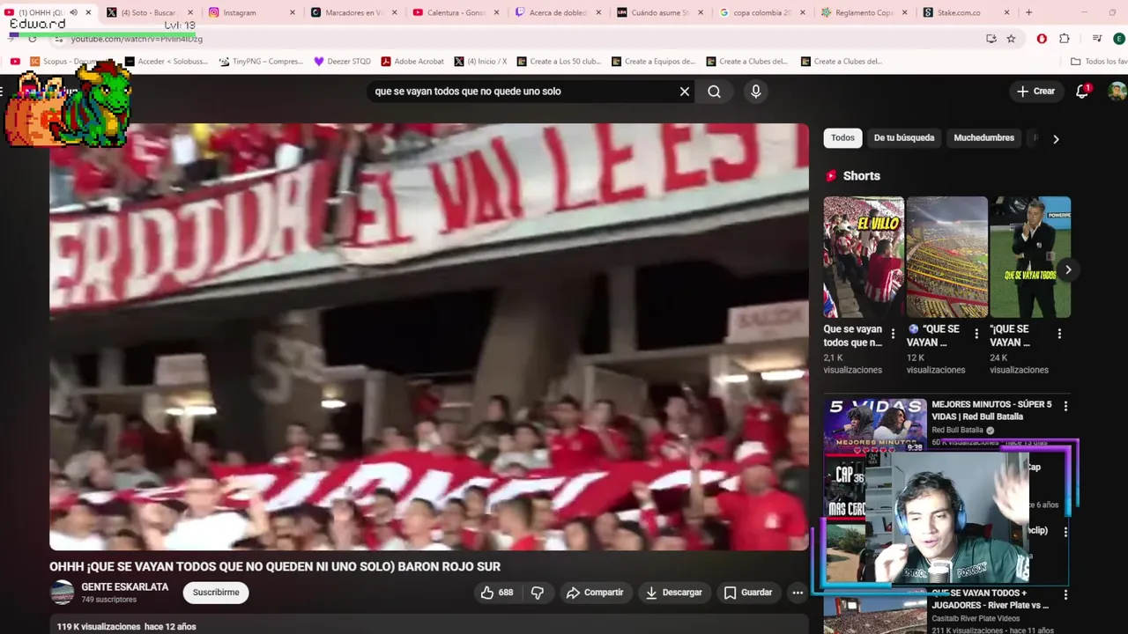Screen dimensions: 1128x634
Task: Save the video with the Guardar button
Action: pyautogui.click(x=748, y=593)
